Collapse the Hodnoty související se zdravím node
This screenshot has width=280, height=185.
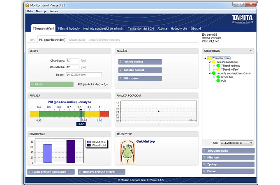click(x=210, y=73)
